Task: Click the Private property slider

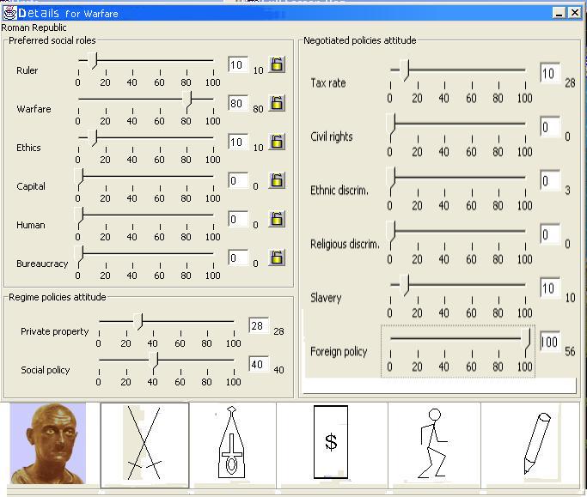Action: [166, 322]
